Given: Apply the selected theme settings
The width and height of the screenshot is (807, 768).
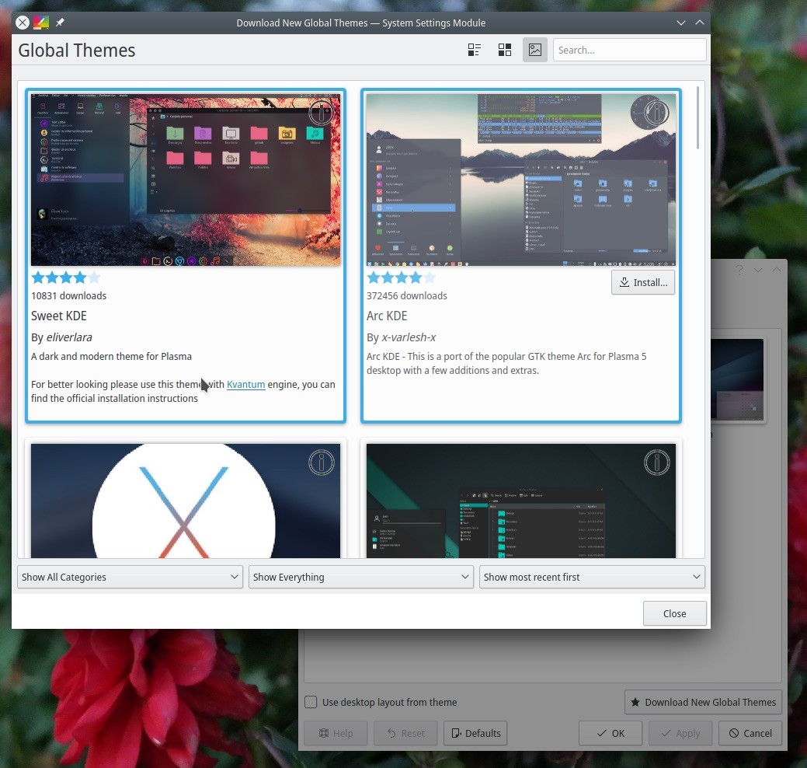Looking at the screenshot, I should pos(680,732).
